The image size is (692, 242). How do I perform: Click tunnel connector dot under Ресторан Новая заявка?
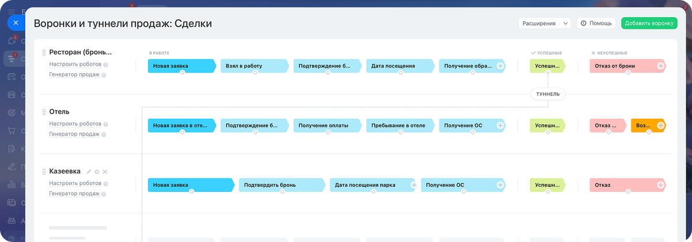(182, 73)
